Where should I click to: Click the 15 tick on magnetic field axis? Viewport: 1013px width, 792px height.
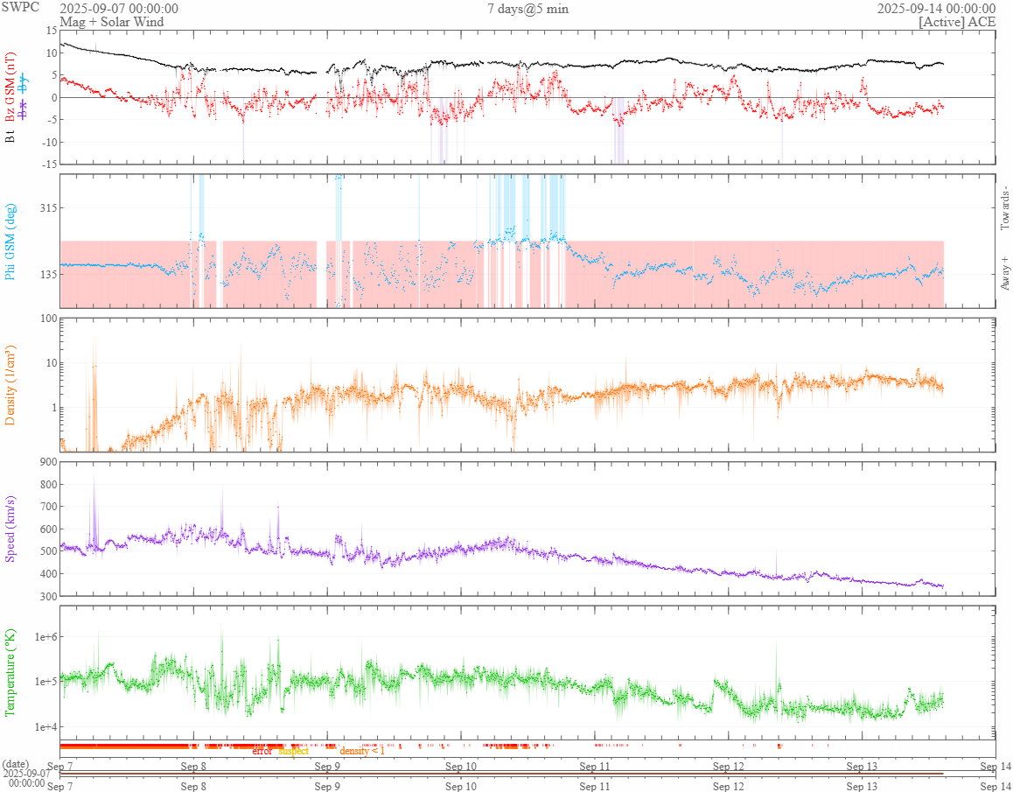point(51,31)
